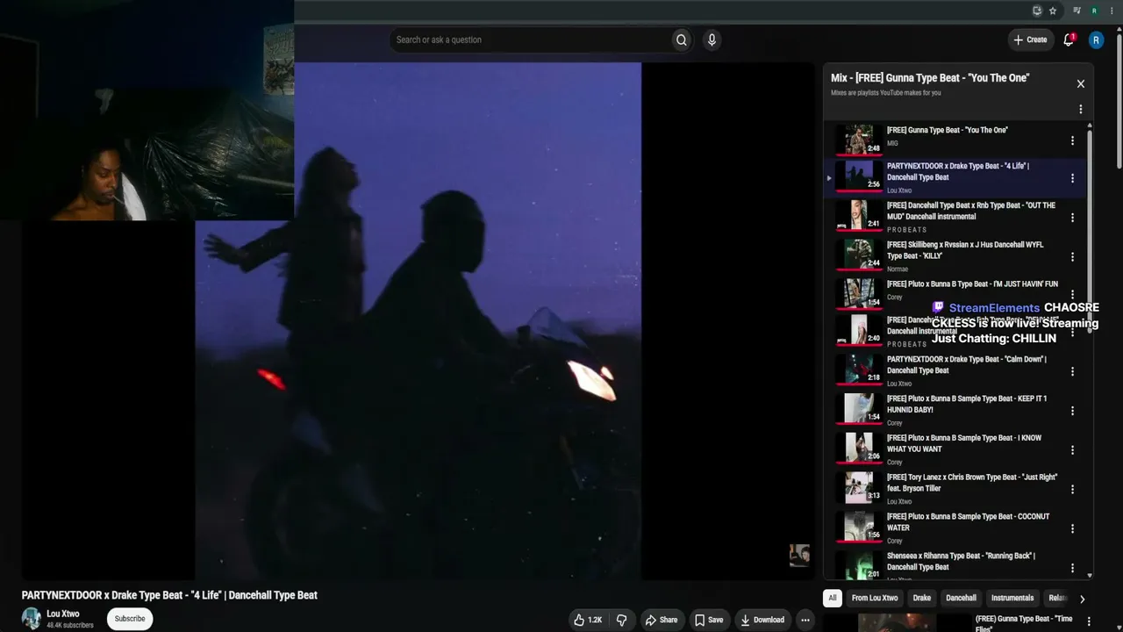This screenshot has width=1123, height=632.
Task: Play "Calm Down" Dancehall Type Beat thumbnail
Action: [858, 370]
